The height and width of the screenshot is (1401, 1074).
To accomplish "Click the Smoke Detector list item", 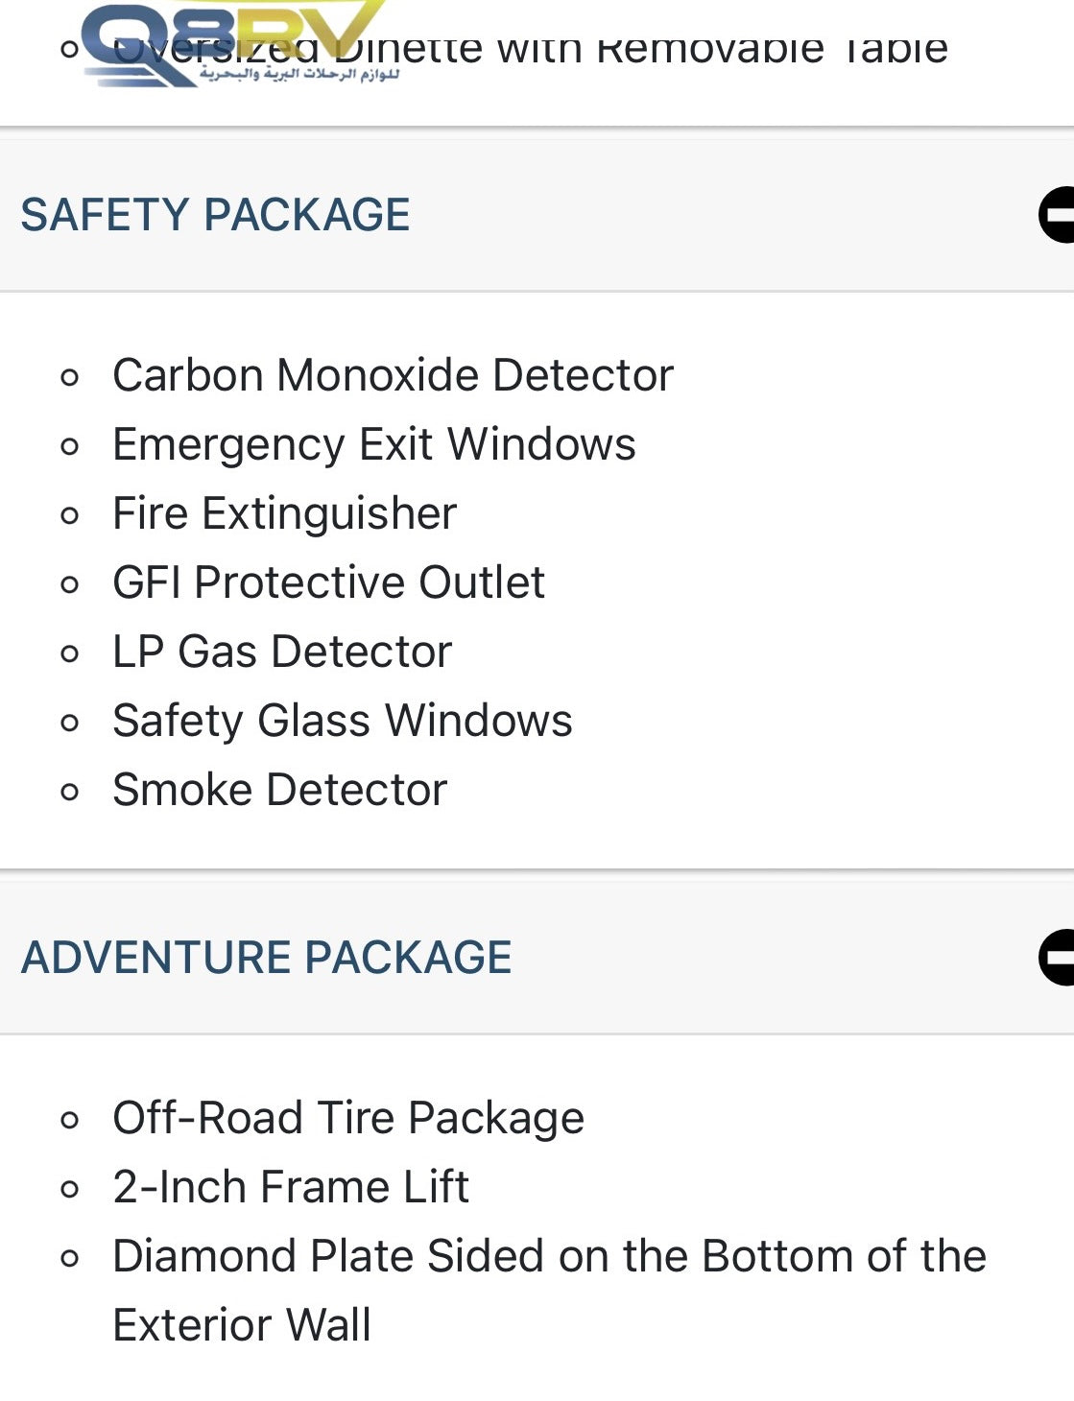I will pos(279,790).
